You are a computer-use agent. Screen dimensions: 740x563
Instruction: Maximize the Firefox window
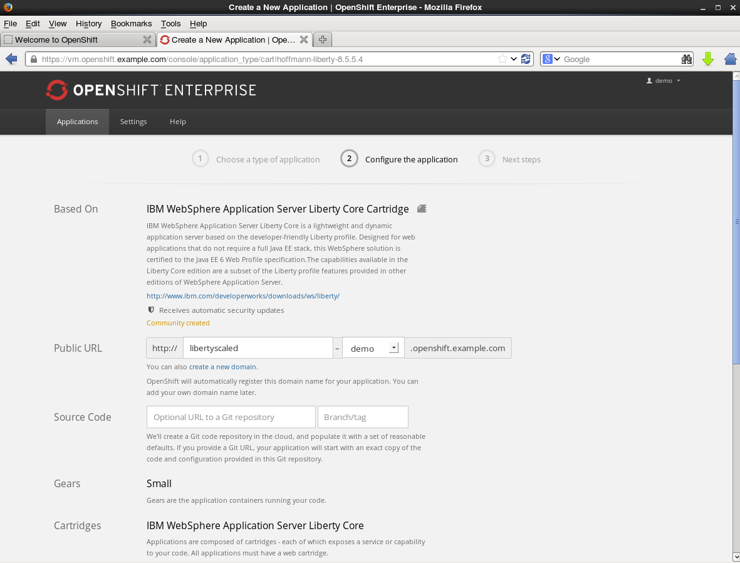(718, 8)
